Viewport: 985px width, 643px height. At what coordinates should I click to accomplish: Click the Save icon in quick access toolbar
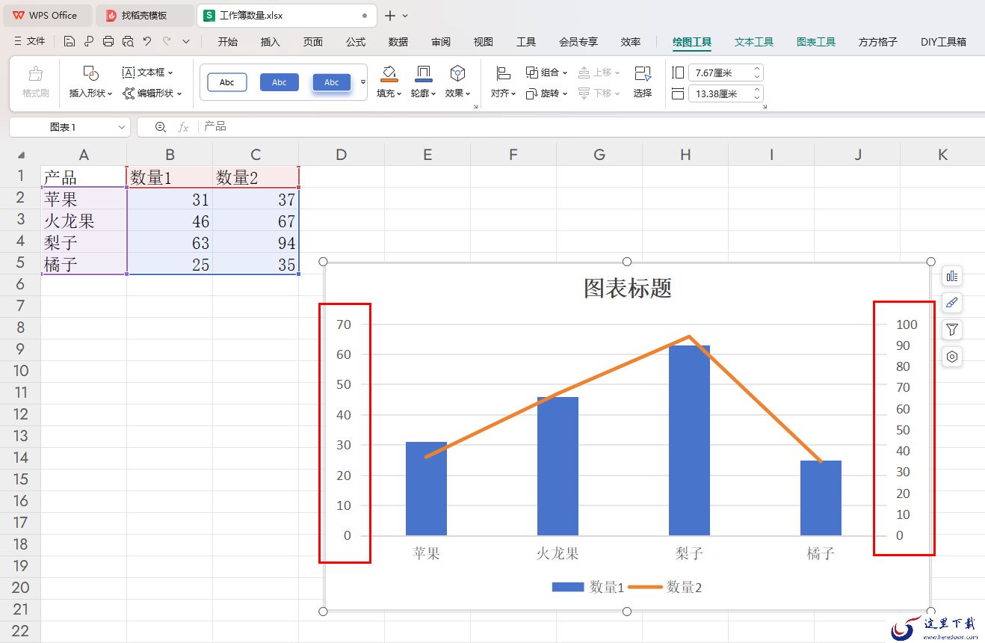[x=70, y=42]
